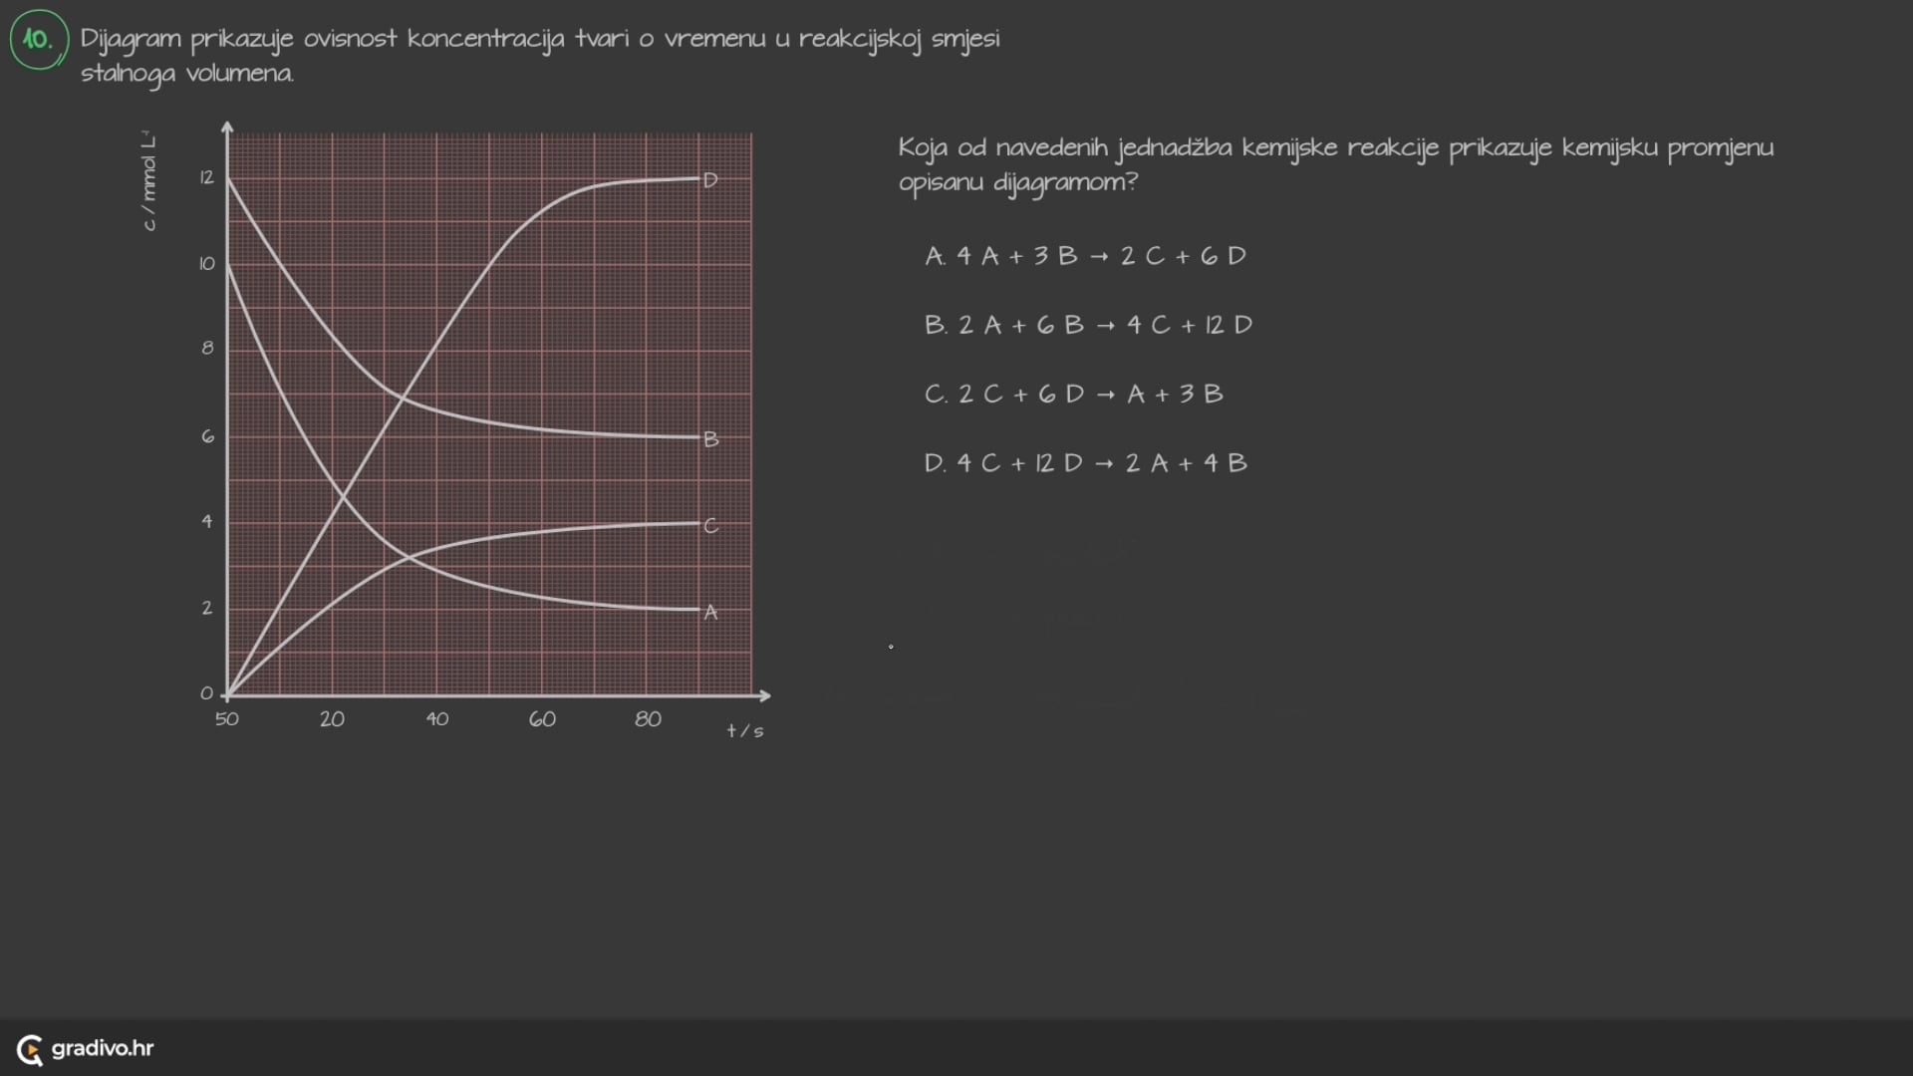Viewport: 1913px width, 1076px height.
Task: Click the upward arrow of the vertical axis
Action: coord(227,128)
